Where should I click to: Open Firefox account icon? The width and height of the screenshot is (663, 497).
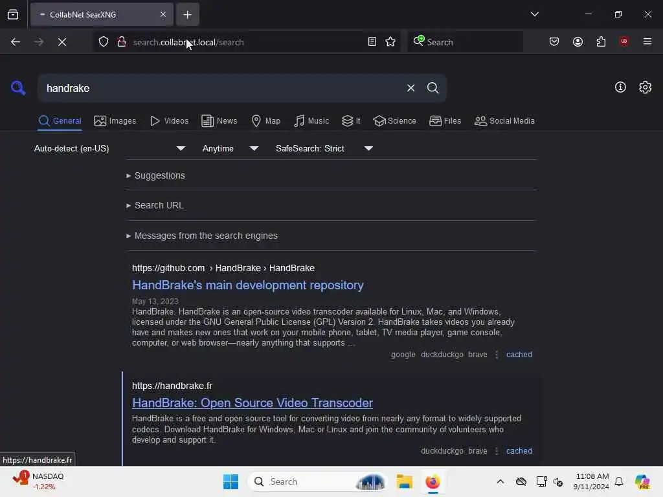pyautogui.click(x=578, y=42)
